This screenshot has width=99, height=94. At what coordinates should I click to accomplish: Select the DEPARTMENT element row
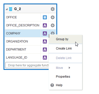[26, 50]
